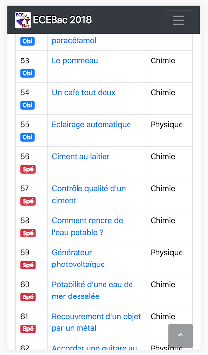Click the scroll-to-top arrow button
The width and height of the screenshot is (208, 355).
pyautogui.click(x=181, y=336)
